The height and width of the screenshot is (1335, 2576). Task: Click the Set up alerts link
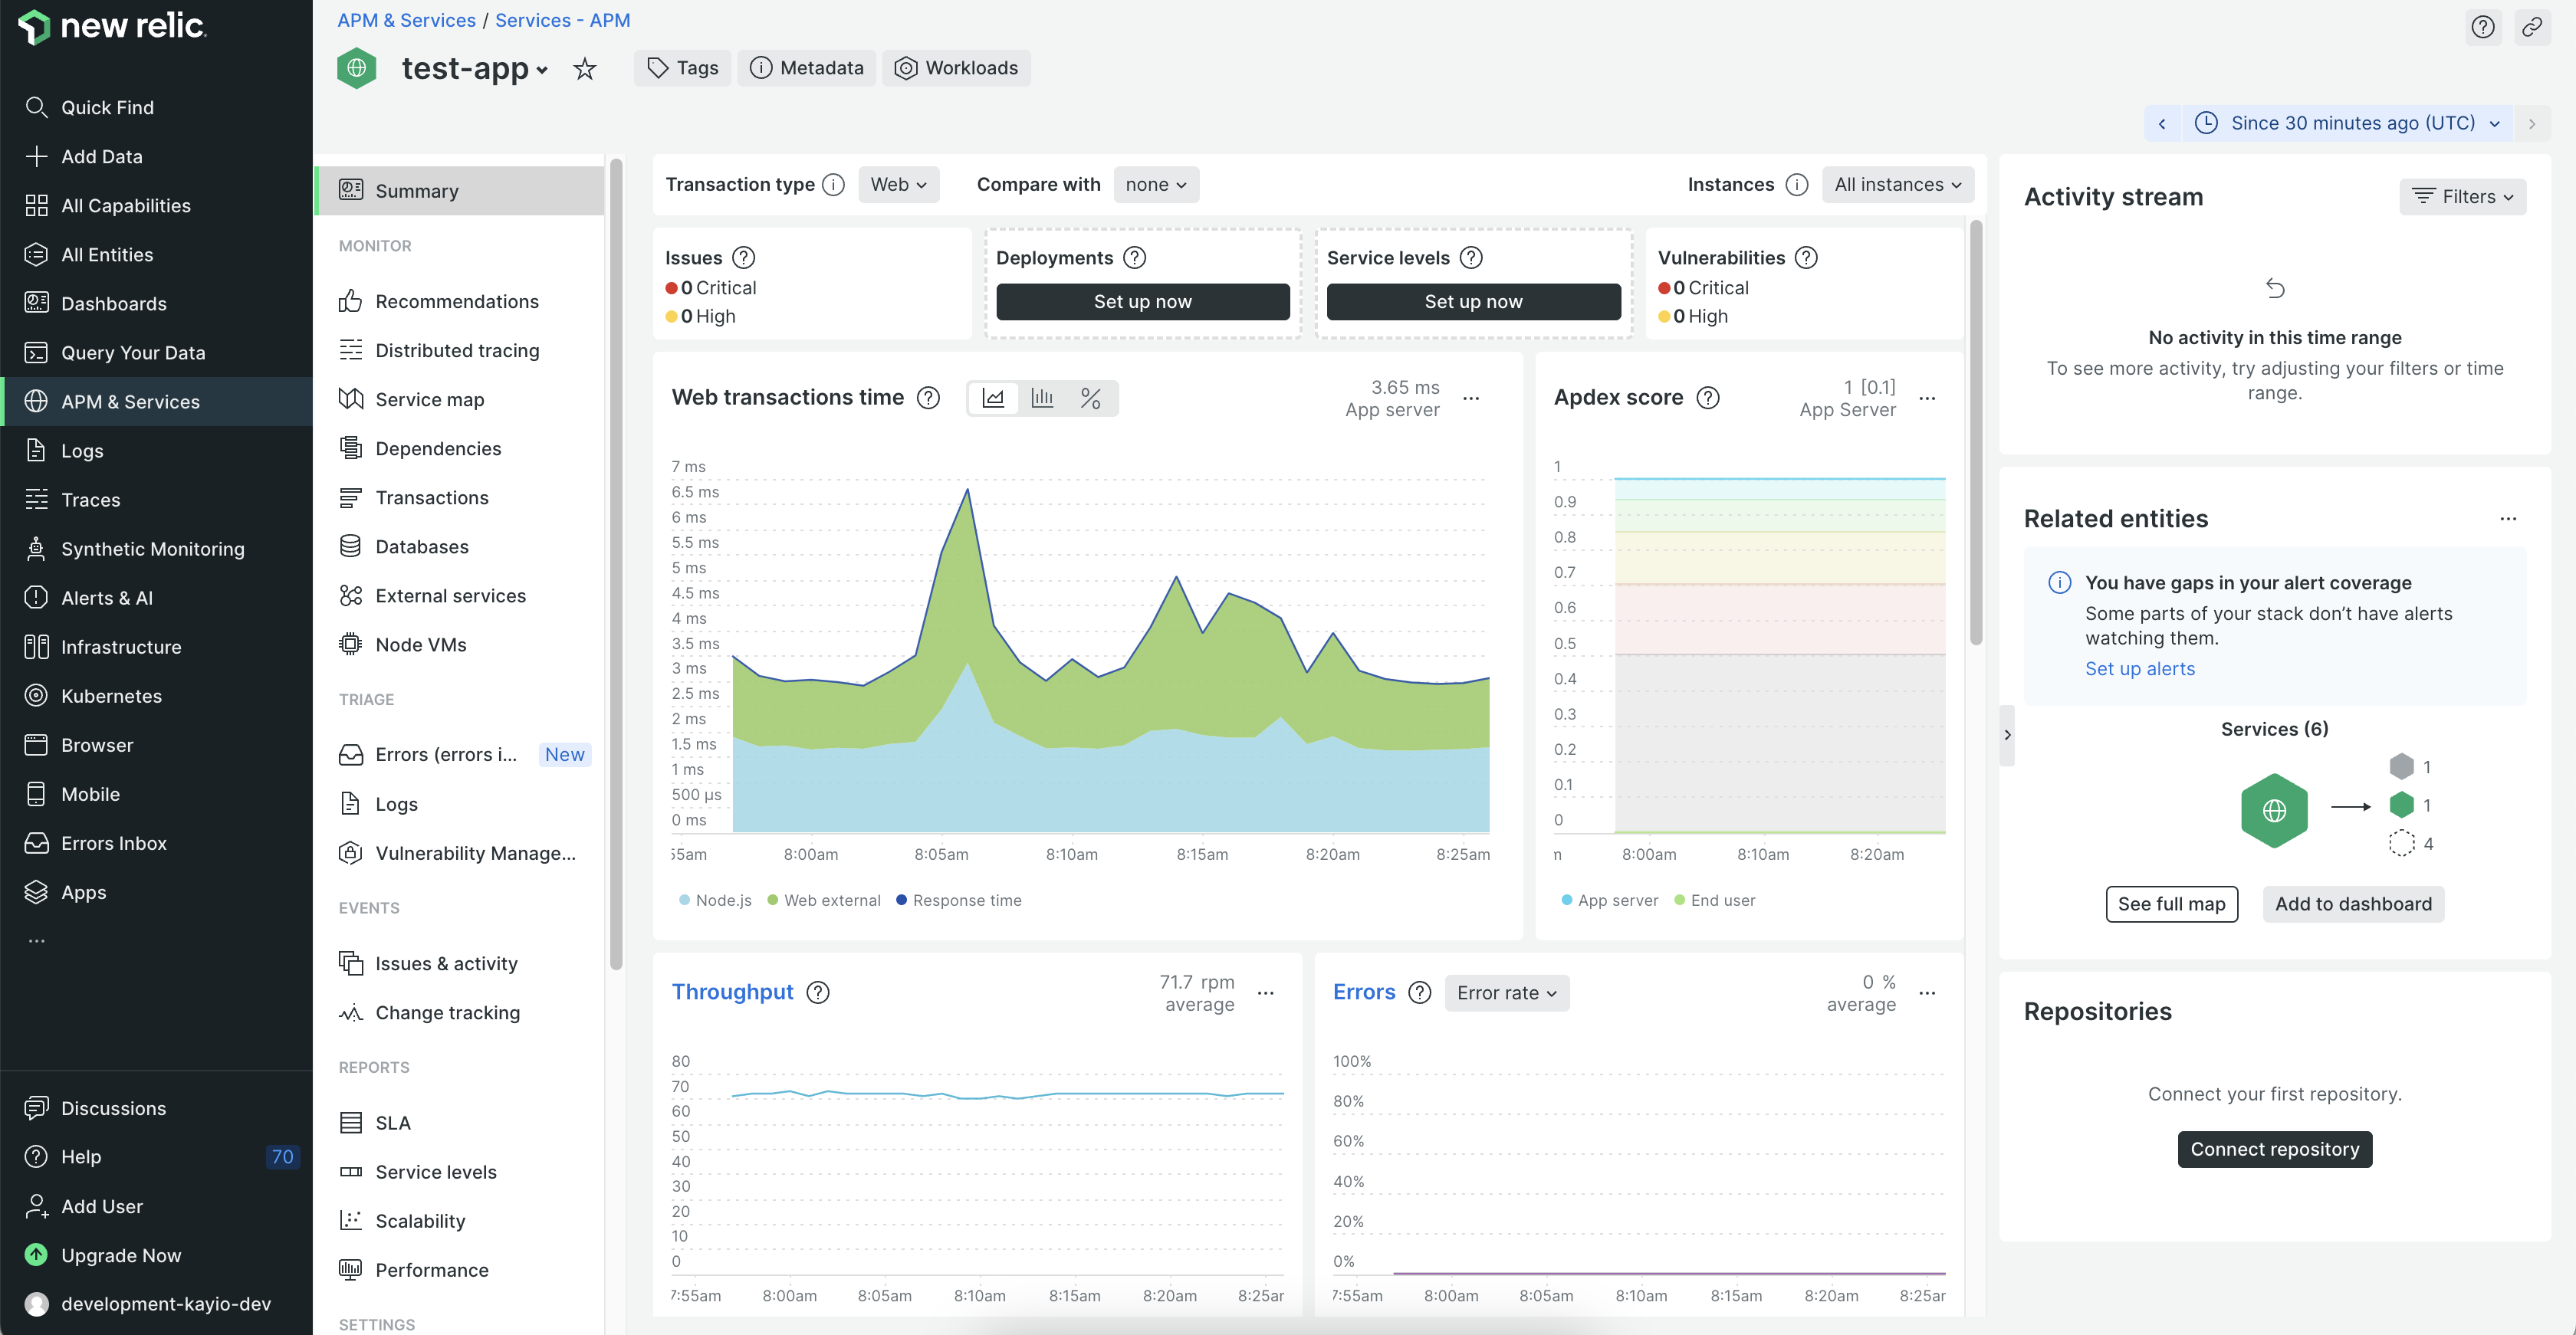[2140, 668]
